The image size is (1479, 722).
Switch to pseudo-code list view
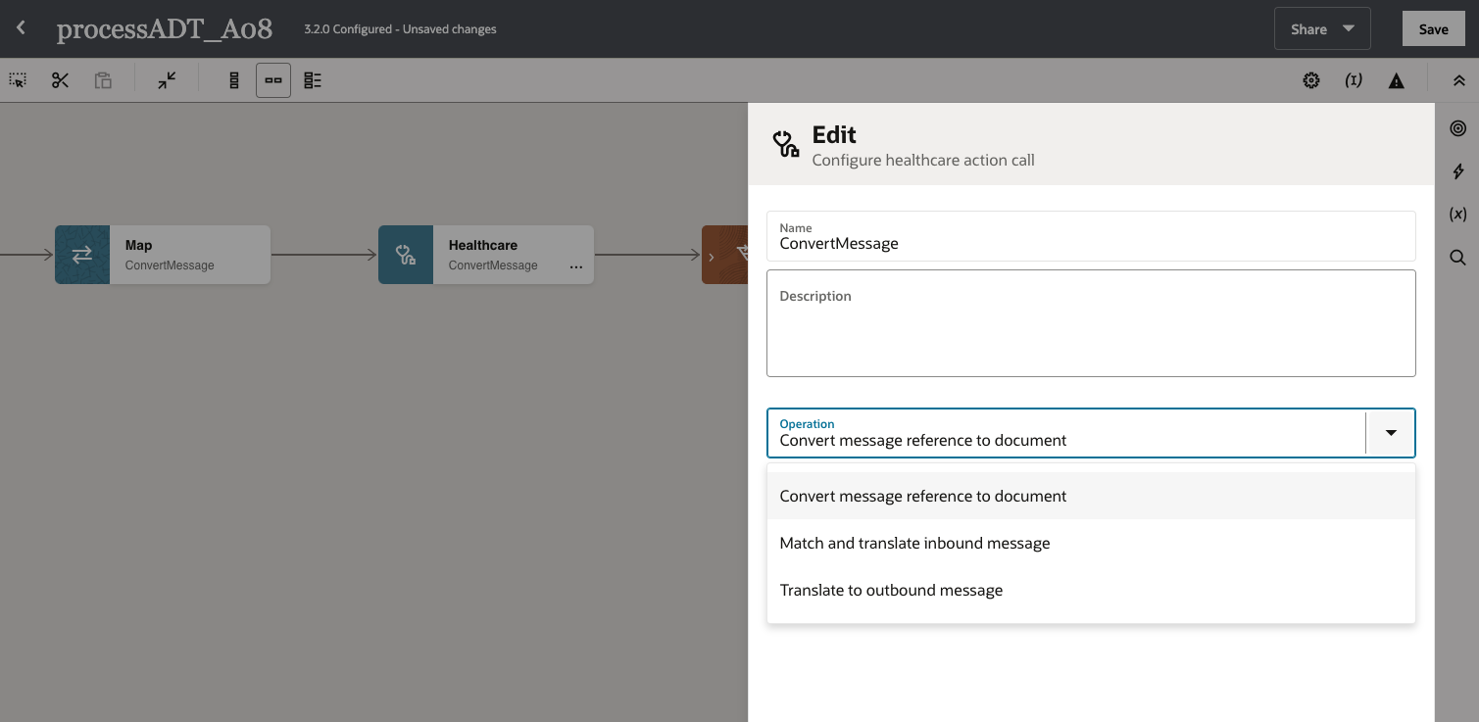click(x=313, y=80)
